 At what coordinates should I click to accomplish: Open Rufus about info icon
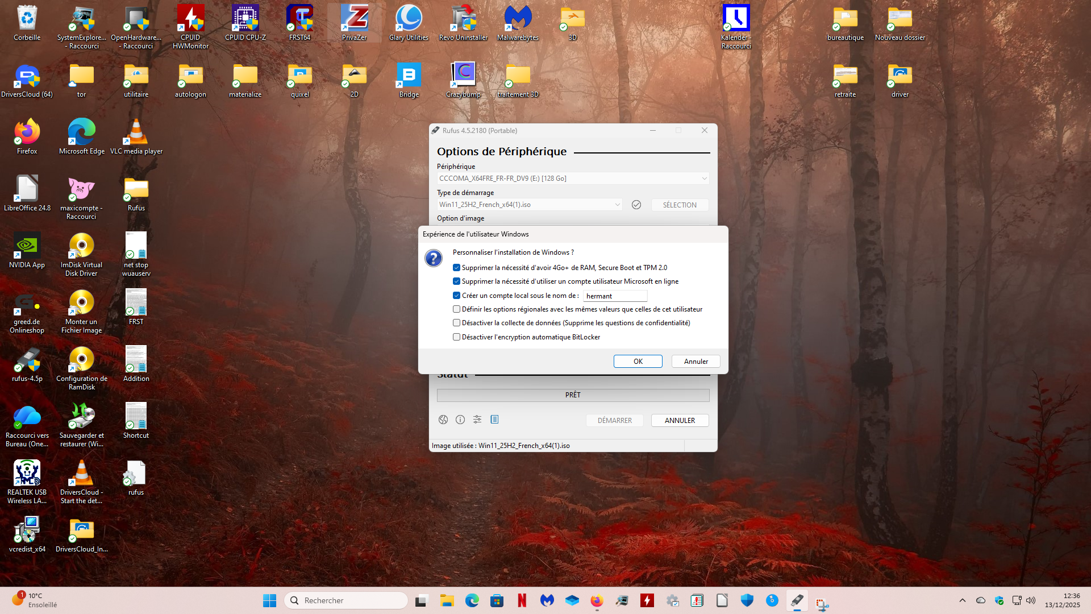(460, 420)
